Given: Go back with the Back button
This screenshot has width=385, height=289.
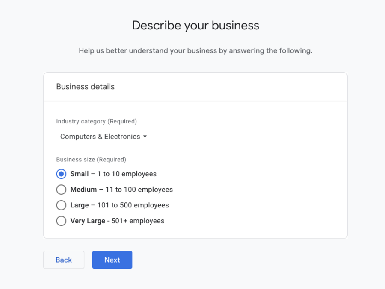Looking at the screenshot, I should click(64, 260).
